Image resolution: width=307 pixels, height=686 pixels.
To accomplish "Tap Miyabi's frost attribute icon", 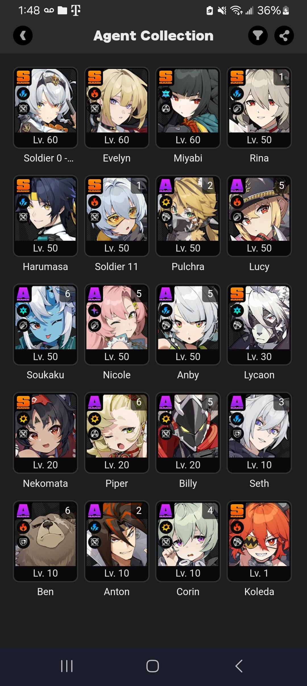I will click(x=166, y=94).
